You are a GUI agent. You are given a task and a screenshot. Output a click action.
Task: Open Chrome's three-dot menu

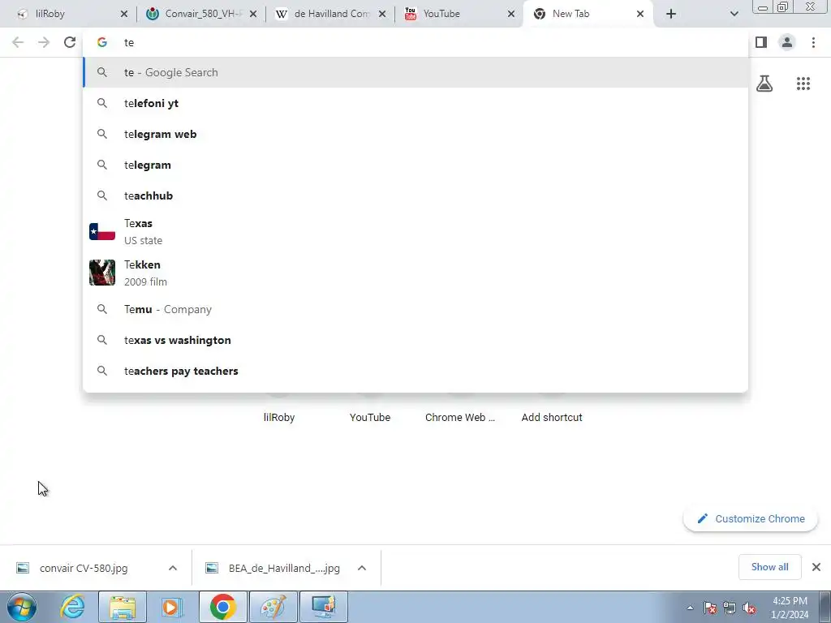[x=813, y=42]
